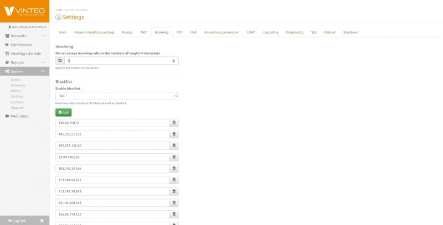Image resolution: width=443 pixels, height=225 pixels.
Task: Expand the Accounts sidebar section
Action: (24, 35)
